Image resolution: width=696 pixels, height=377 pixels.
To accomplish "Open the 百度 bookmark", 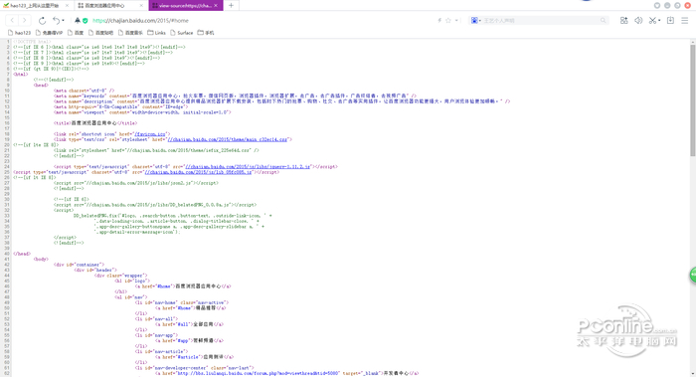I will pos(76,33).
